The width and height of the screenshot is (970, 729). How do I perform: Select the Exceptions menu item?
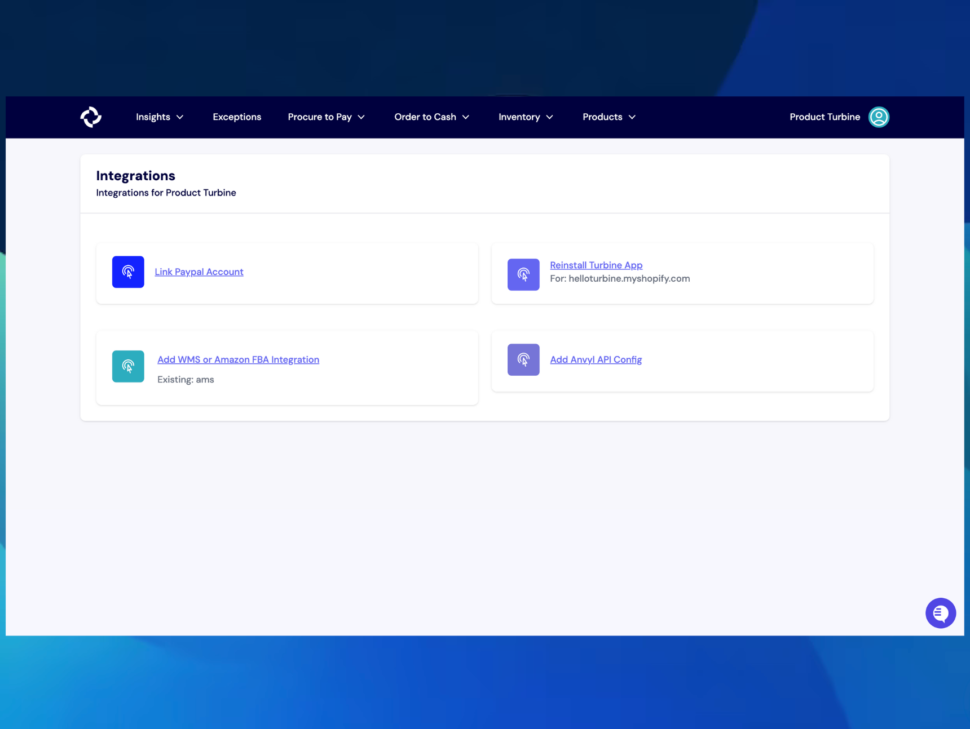237,117
